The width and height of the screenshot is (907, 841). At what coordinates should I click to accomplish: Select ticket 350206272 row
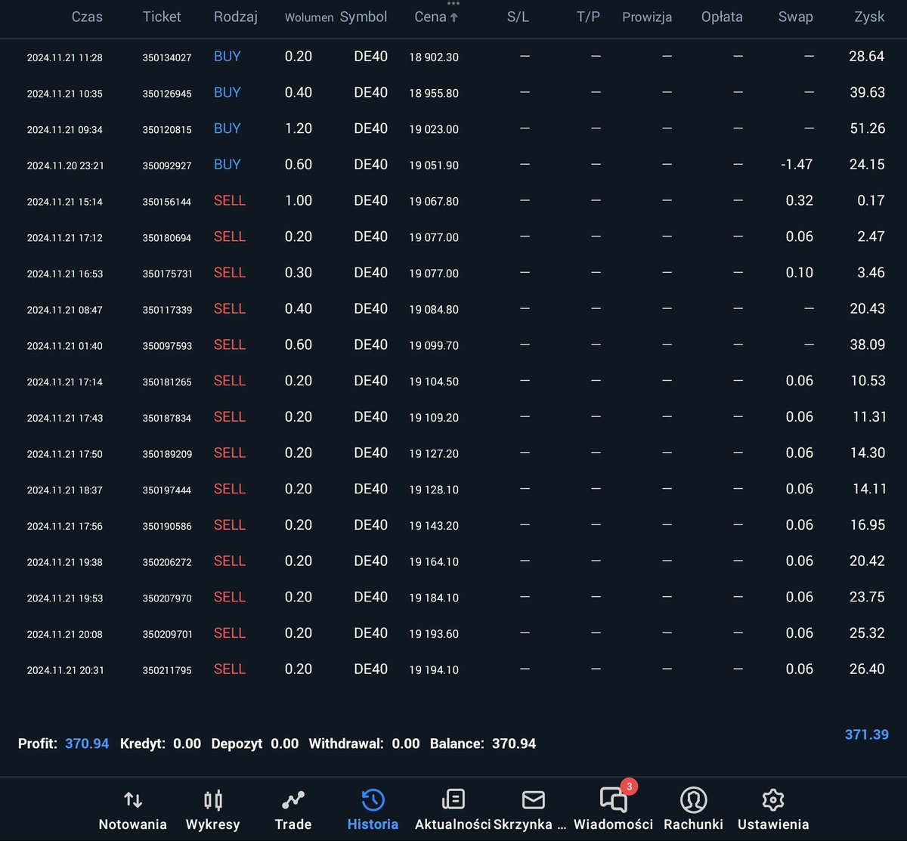(x=453, y=561)
